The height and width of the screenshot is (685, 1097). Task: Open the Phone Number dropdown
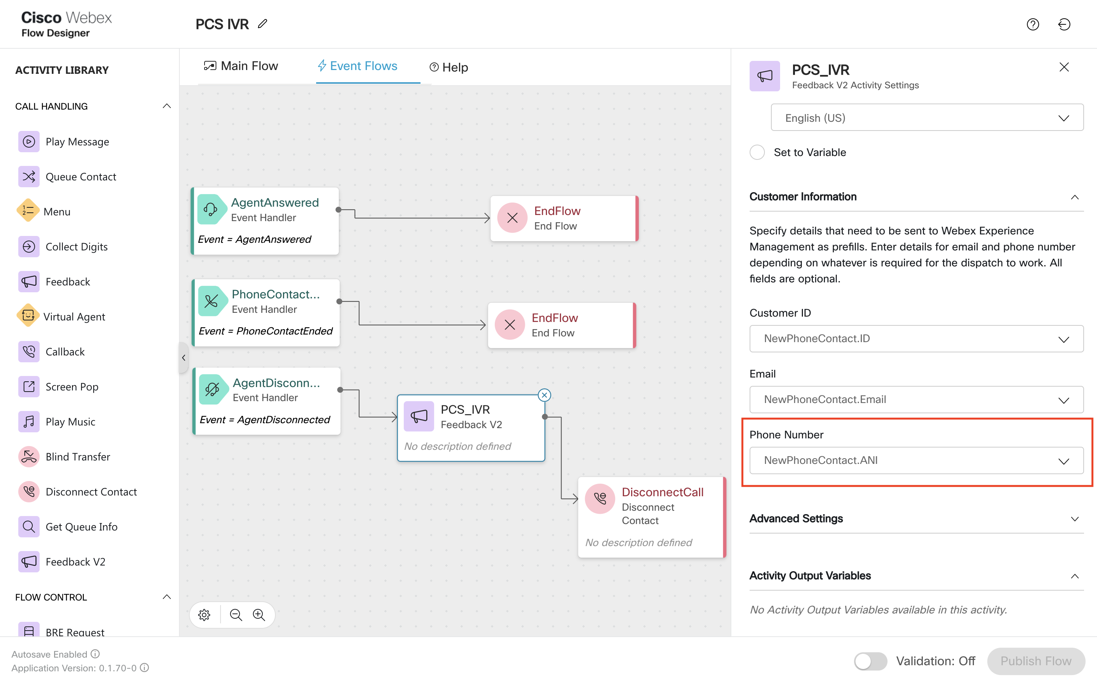[916, 460]
